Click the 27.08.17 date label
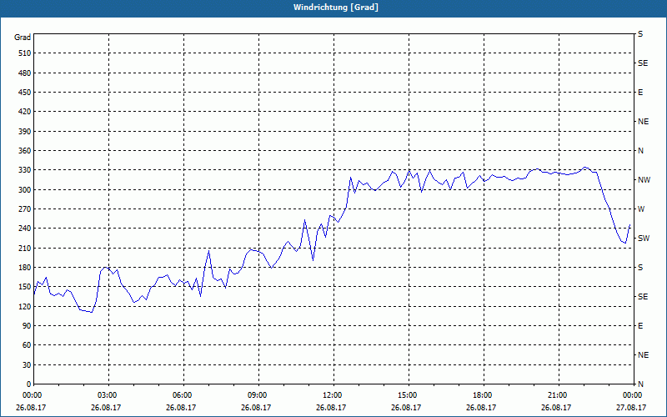The height and width of the screenshot is (417, 667). [x=631, y=407]
